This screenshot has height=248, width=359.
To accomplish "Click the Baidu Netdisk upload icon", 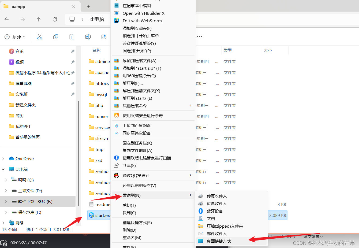I will click(x=117, y=125).
